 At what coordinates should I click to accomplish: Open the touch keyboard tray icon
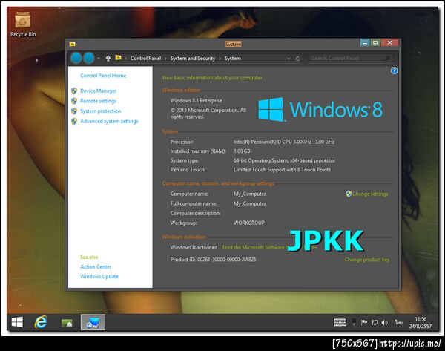pyautogui.click(x=340, y=322)
